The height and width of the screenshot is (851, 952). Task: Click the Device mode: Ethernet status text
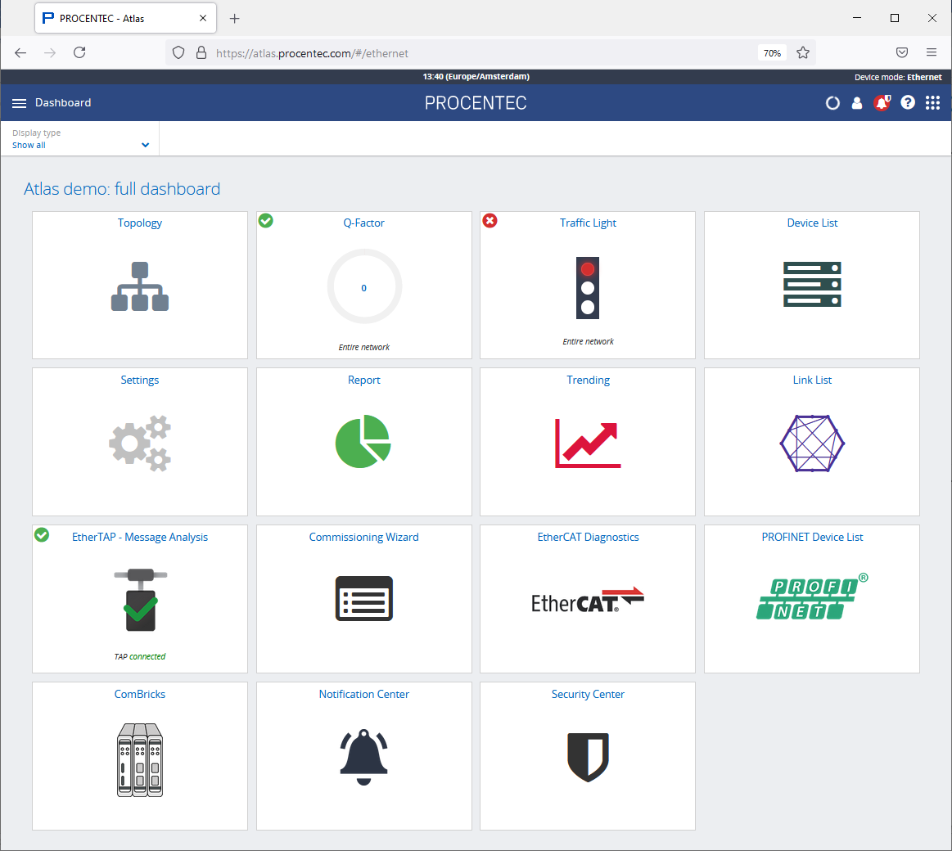tap(898, 77)
